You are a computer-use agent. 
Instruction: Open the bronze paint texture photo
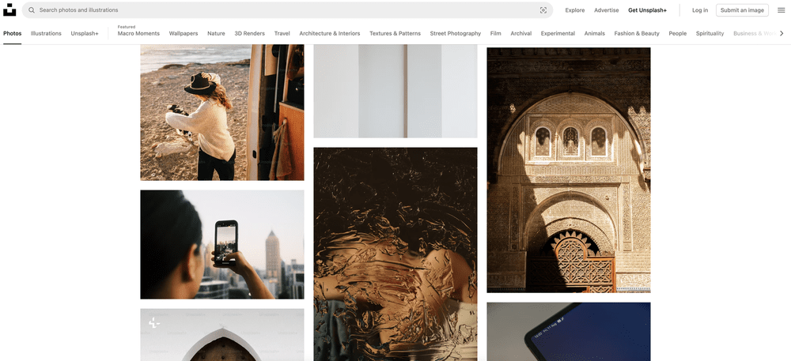395,254
